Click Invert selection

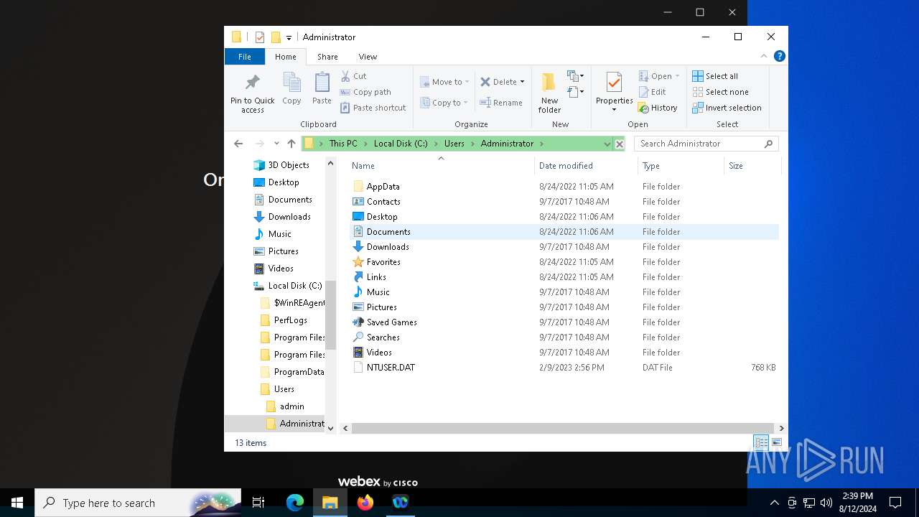(x=727, y=108)
